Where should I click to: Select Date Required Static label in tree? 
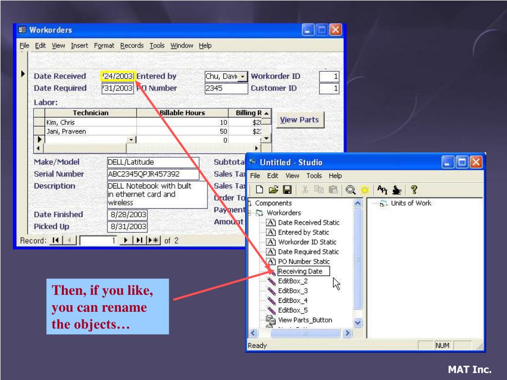click(308, 252)
